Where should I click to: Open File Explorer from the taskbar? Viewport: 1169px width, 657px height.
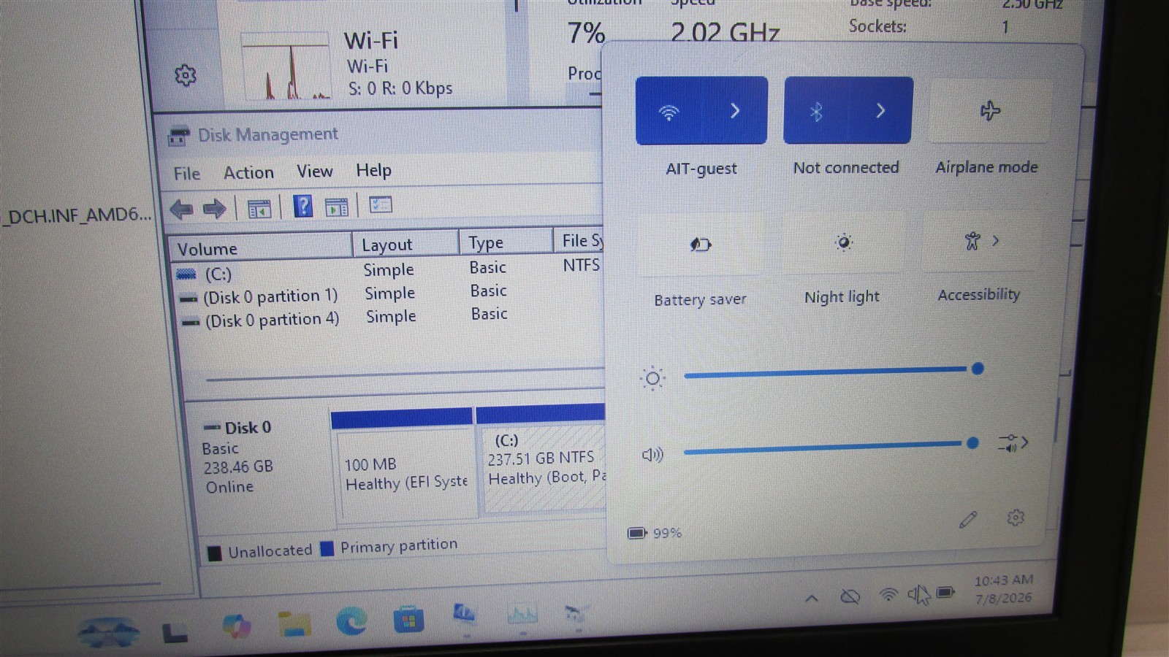294,623
